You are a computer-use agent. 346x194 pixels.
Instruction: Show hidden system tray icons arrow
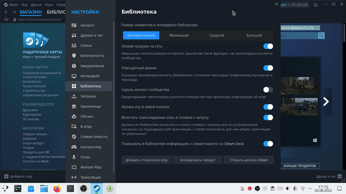310,188
